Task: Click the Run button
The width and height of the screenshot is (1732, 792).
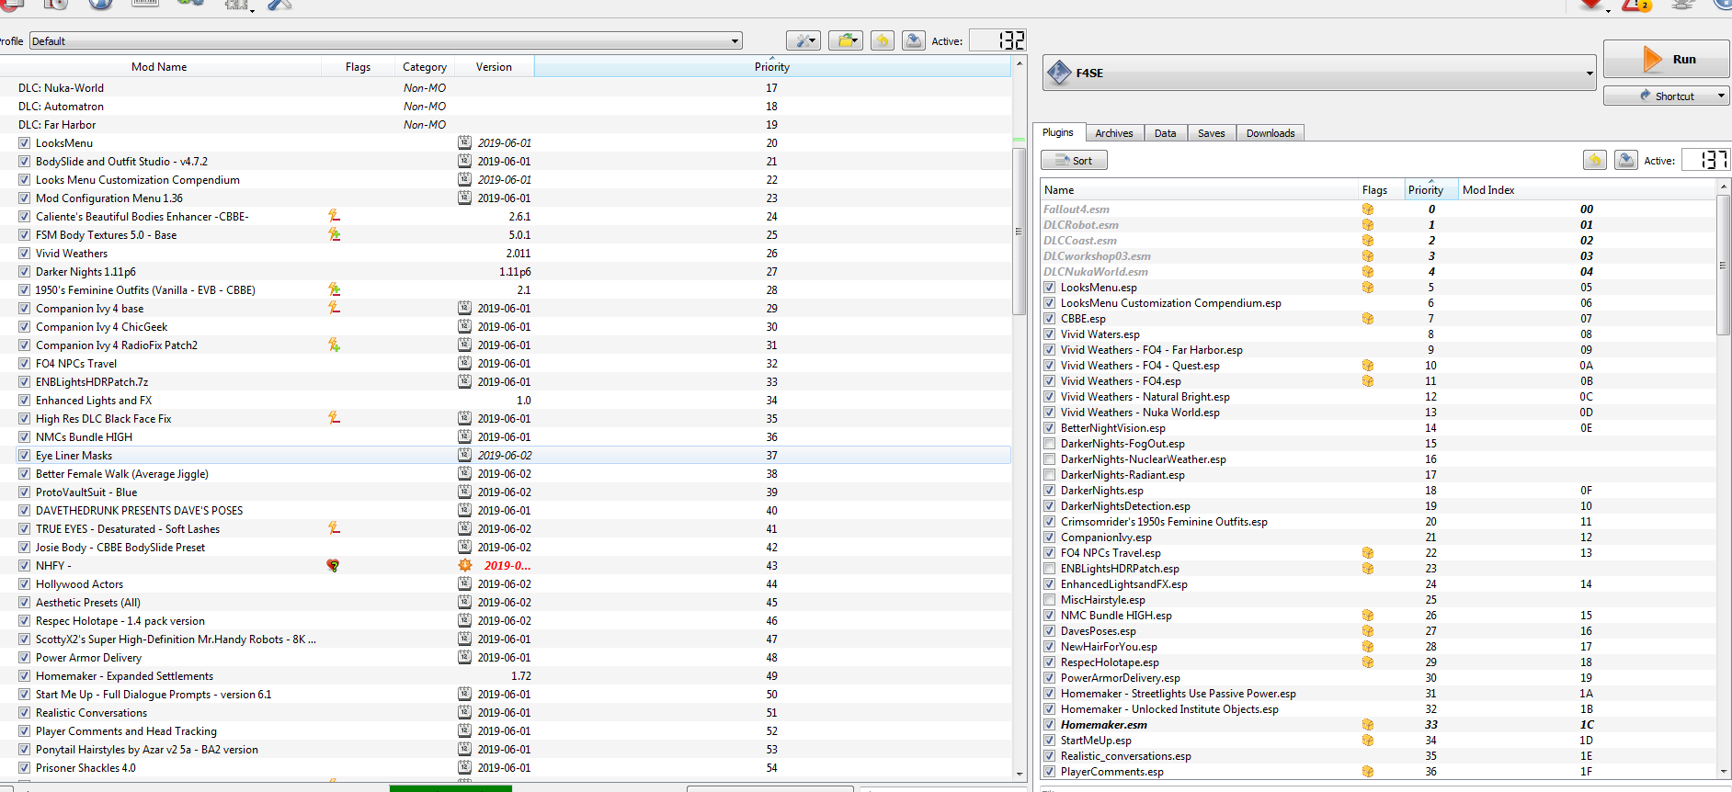Action: (1666, 59)
